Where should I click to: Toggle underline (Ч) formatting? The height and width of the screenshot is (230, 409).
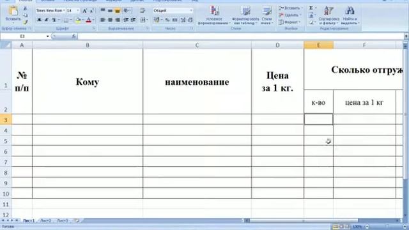pos(54,20)
